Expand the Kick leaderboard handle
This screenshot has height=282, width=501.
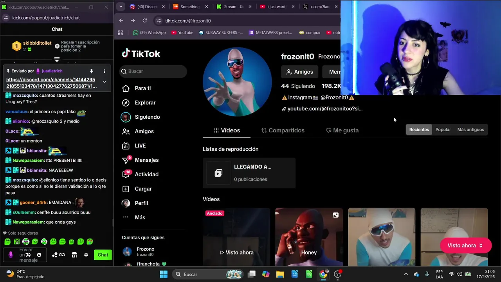[57, 60]
